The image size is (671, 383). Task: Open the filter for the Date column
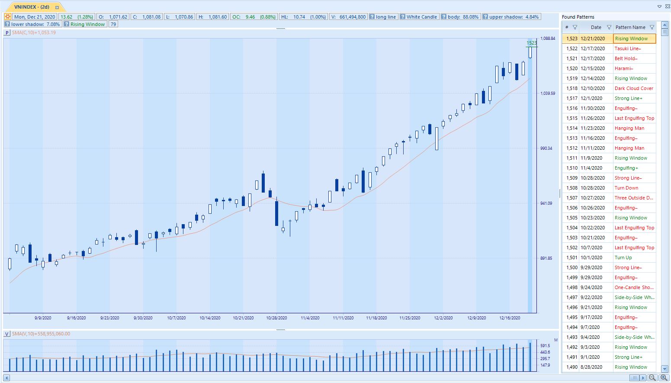(x=609, y=27)
